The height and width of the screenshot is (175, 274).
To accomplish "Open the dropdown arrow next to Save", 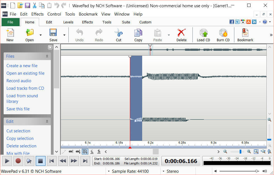I will pyautogui.click(x=64, y=35).
